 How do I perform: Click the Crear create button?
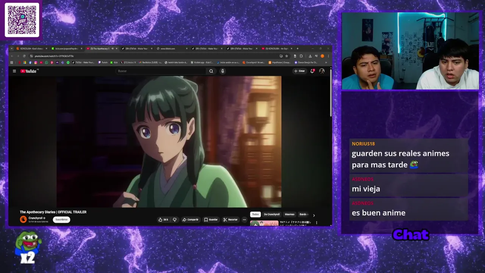[x=299, y=71]
